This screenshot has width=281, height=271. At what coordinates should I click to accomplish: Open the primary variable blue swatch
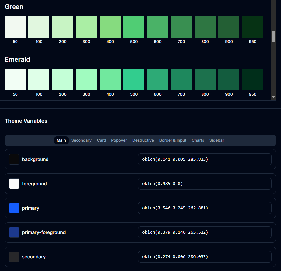tap(14, 208)
